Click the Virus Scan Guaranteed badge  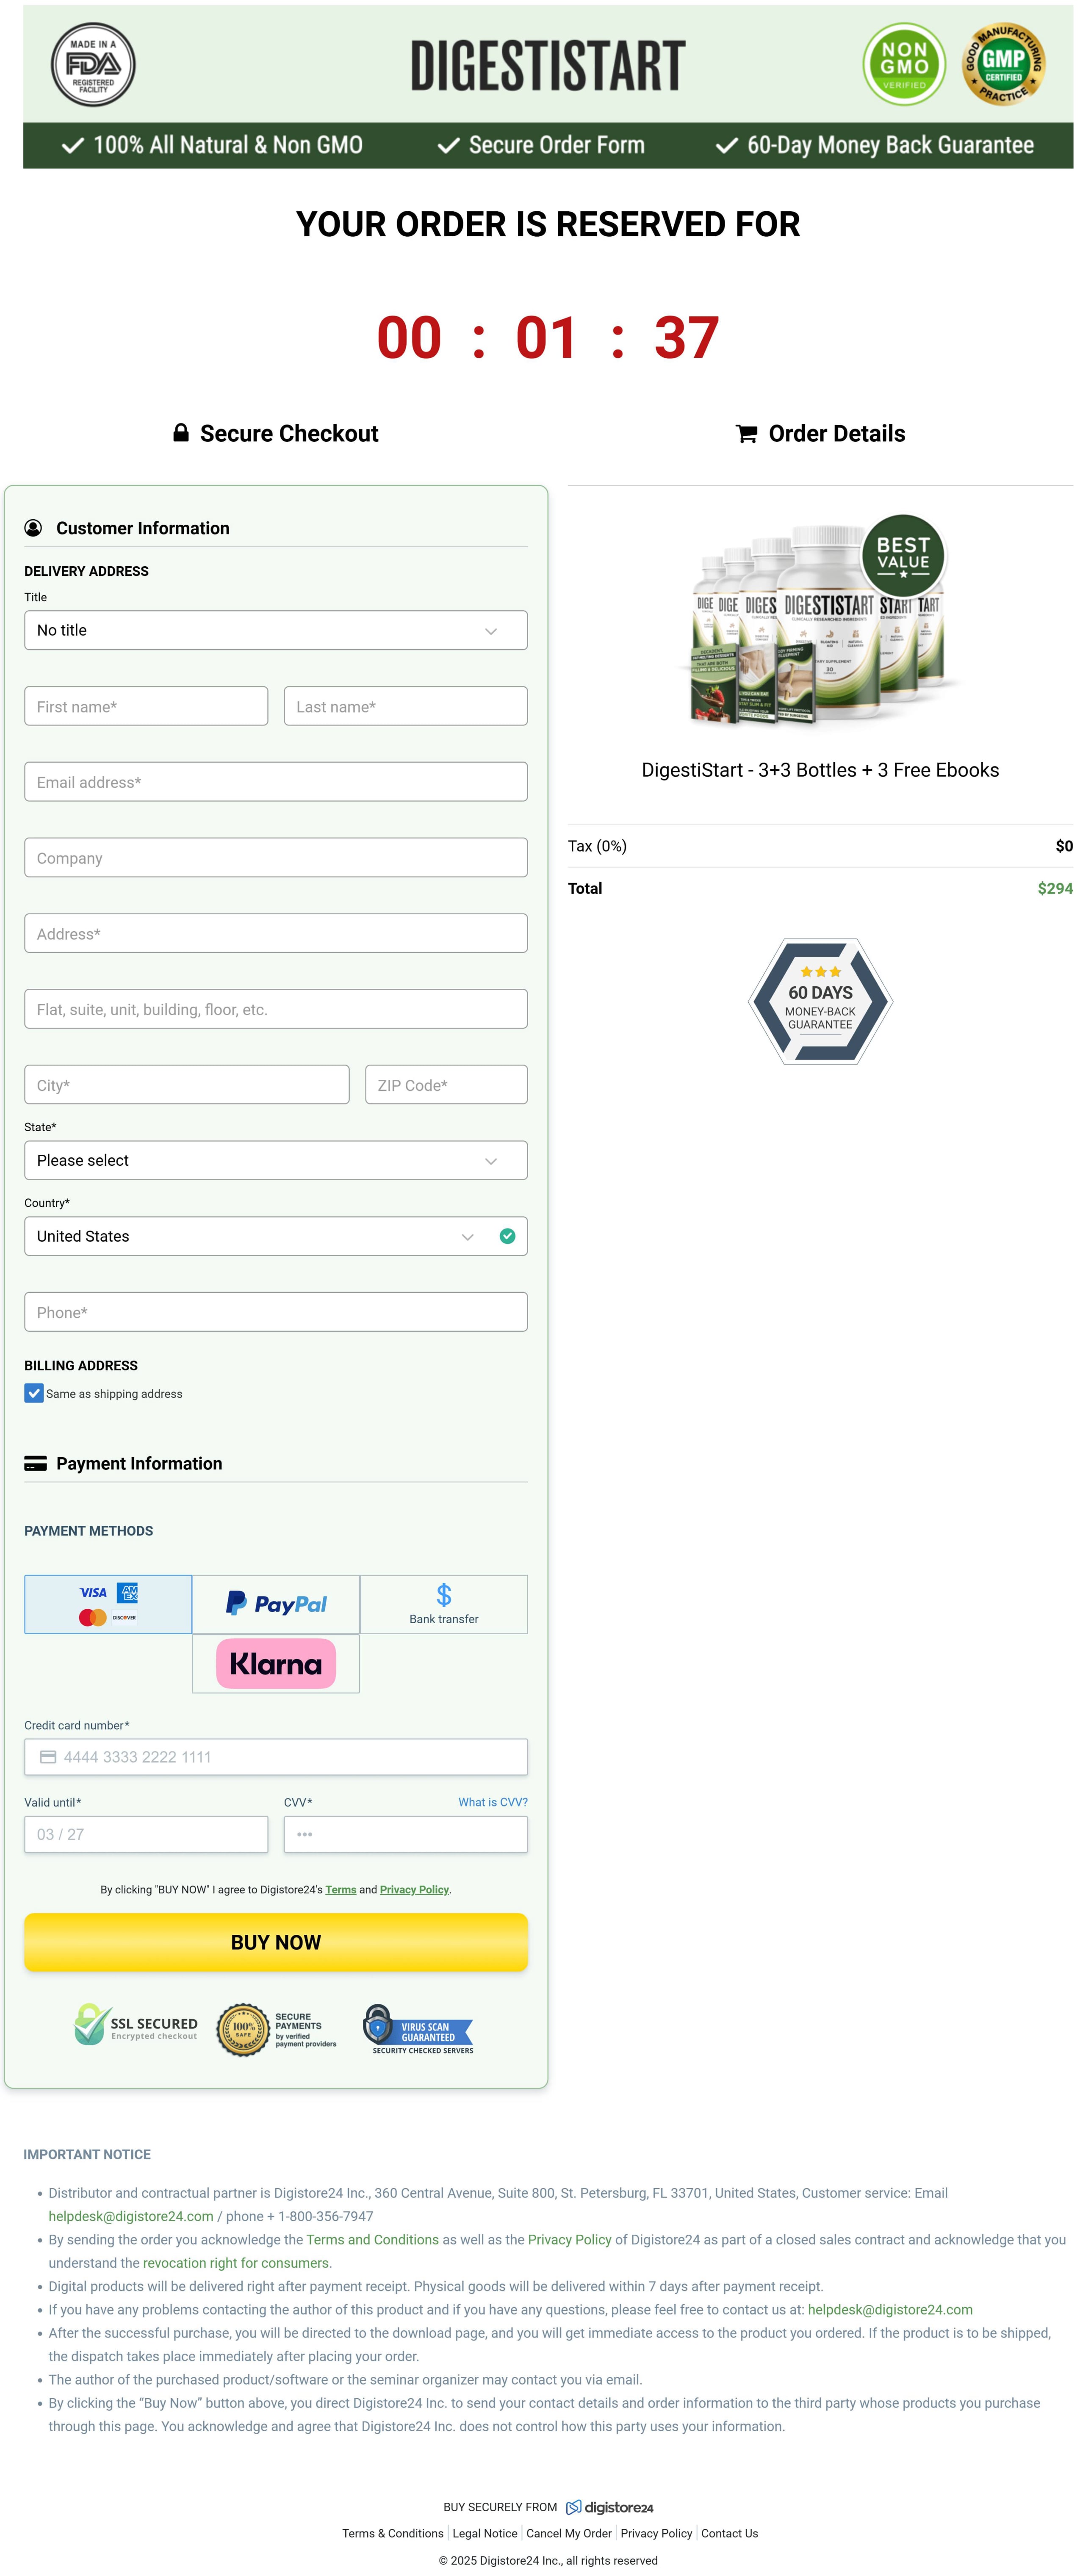(x=419, y=2029)
